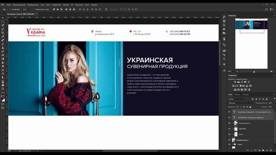Hide the top description text layer
Viewport: 276px width, 155px height.
[229, 112]
